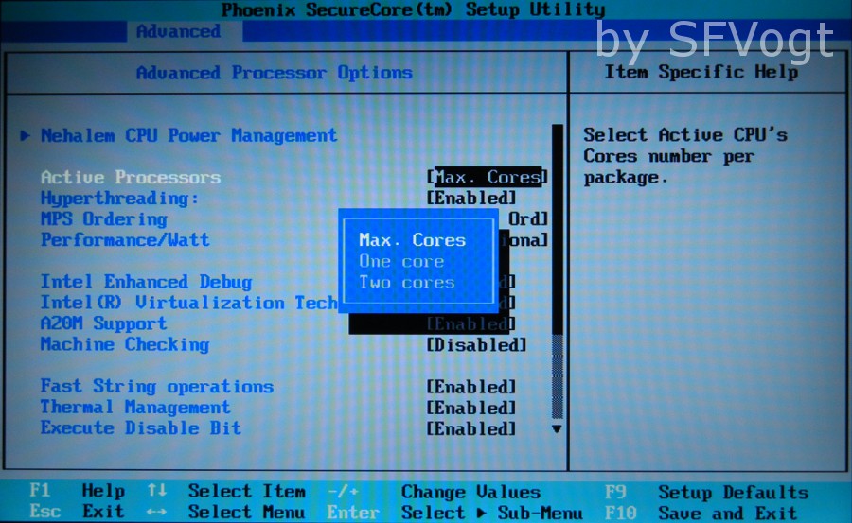Select the Active Processors setting label

click(x=131, y=177)
